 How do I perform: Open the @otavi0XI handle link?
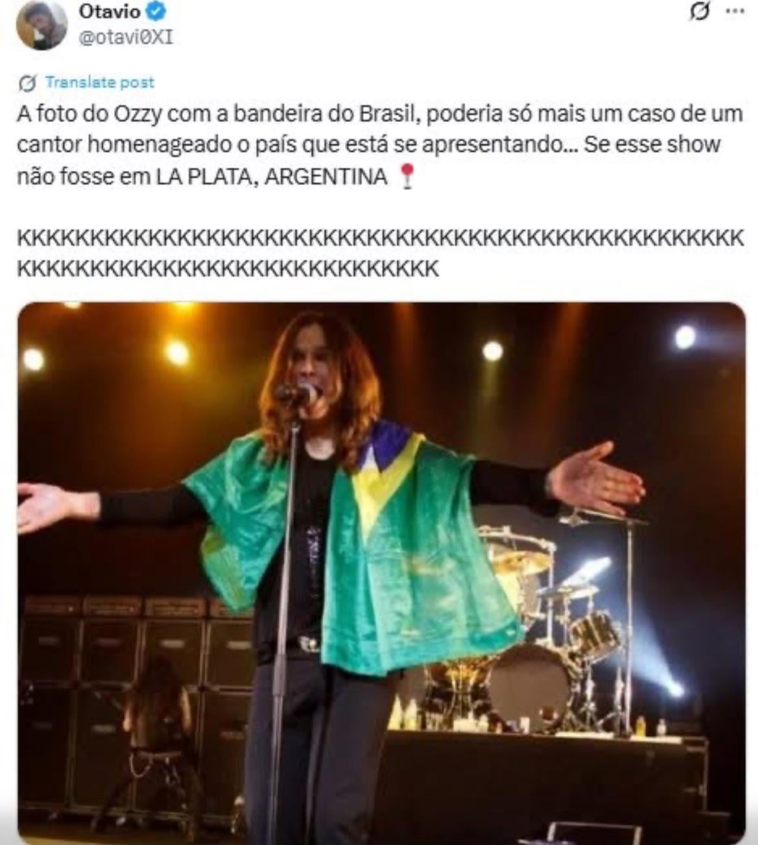126,37
